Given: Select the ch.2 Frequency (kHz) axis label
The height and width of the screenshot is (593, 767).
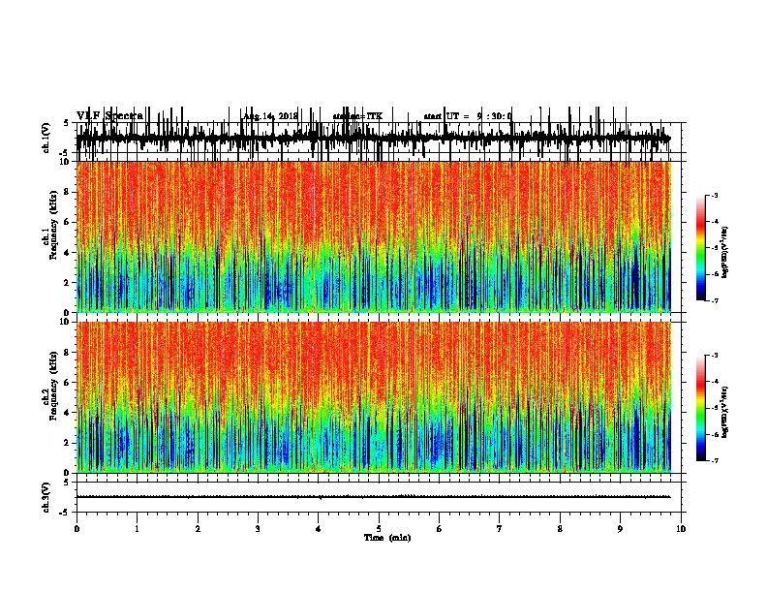Looking at the screenshot, I should [50, 386].
